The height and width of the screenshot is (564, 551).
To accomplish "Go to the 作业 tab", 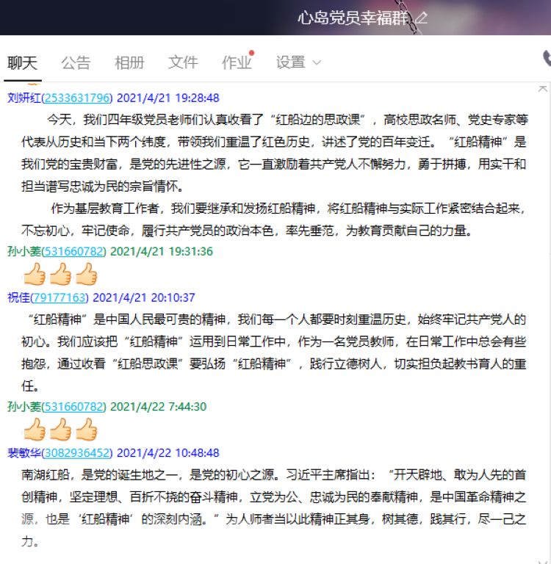I will [x=237, y=62].
